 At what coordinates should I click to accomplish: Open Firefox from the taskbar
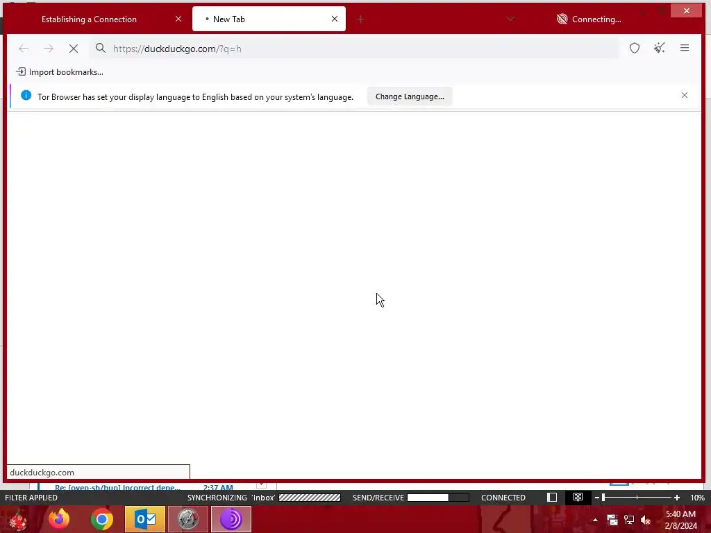[x=59, y=519]
